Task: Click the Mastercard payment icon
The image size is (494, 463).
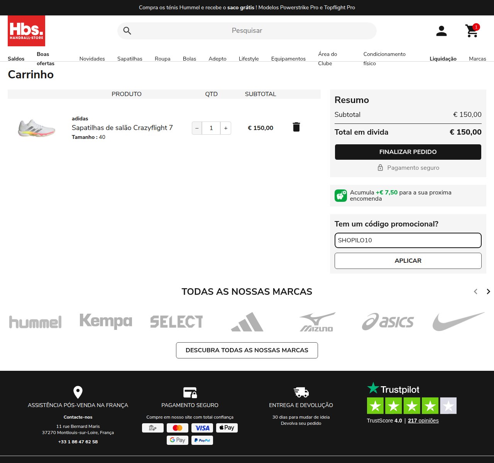Action: point(178,428)
